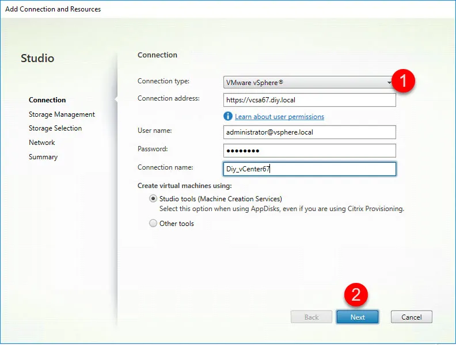
Task: Switch to the Storage Selection step
Action: (x=55, y=128)
